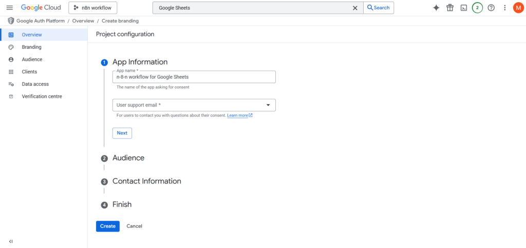This screenshot has height=248, width=526.
Task: Open Clients sidebar item
Action: [x=29, y=72]
